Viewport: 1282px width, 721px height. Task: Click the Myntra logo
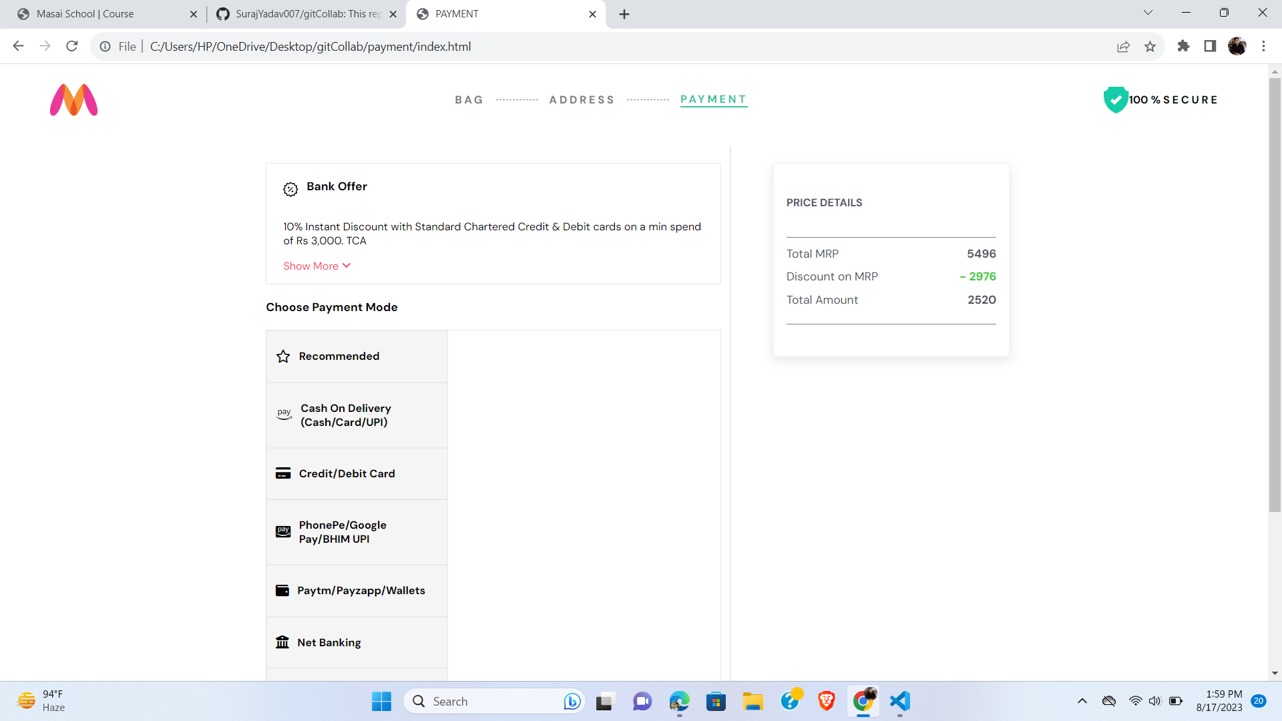tap(73, 99)
